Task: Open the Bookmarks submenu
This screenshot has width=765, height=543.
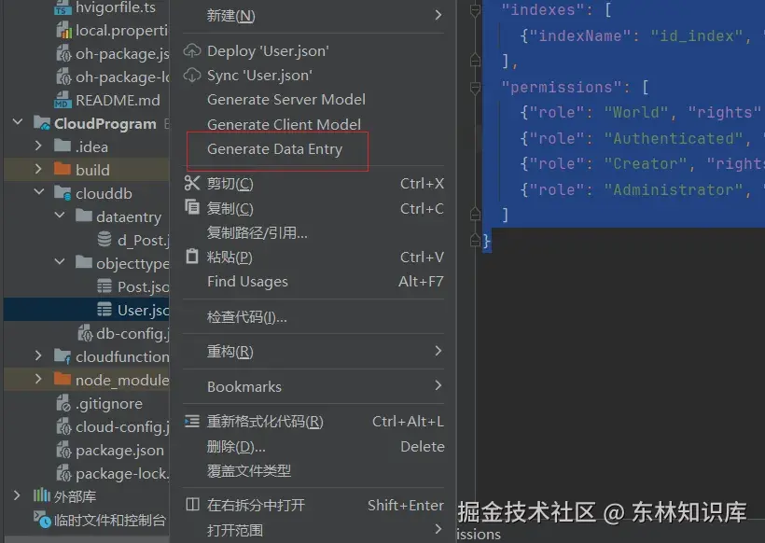Action: coord(313,386)
